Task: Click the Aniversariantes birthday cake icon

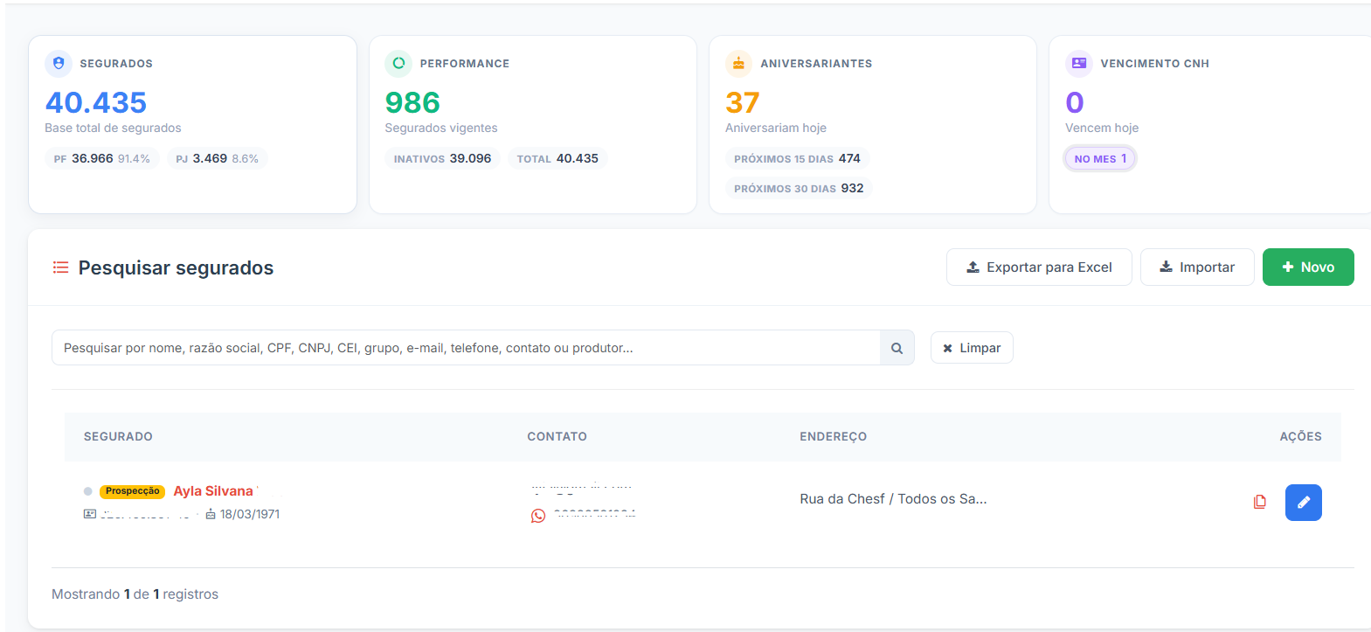Action: [x=738, y=63]
